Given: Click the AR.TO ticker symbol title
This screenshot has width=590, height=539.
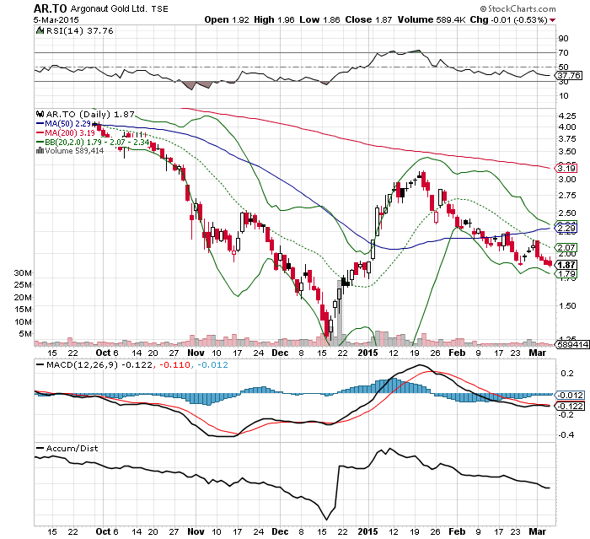Looking at the screenshot, I should 51,8.
